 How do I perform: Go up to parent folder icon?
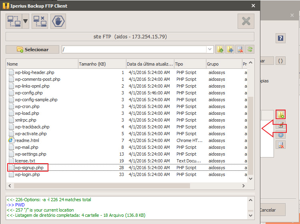[220, 49]
